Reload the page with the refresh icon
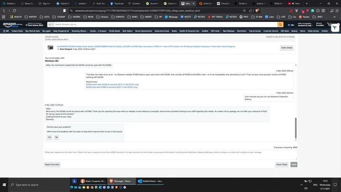The height and width of the screenshot is (192, 341). click(x=15, y=10)
